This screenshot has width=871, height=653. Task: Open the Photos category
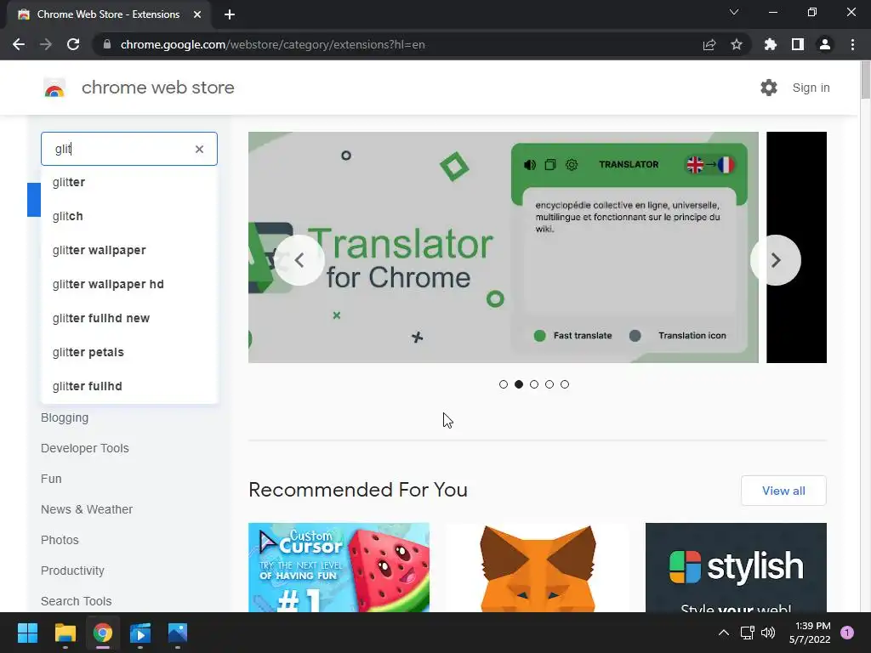pyautogui.click(x=60, y=540)
